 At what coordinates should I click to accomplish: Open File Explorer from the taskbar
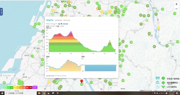click(x=39, y=93)
